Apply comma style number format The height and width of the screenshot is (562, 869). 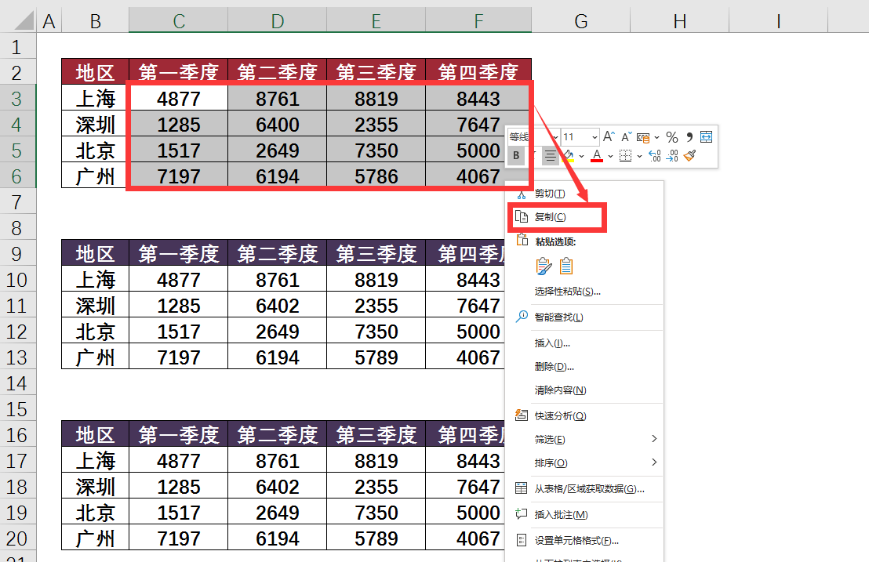[689, 136]
